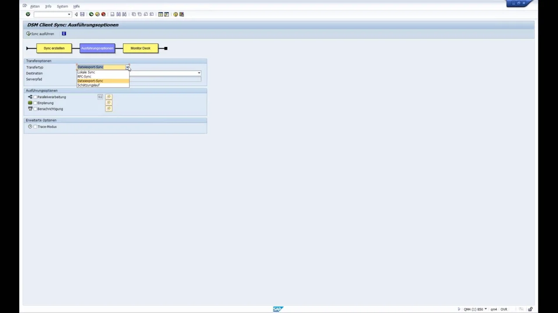Open the command field history dropdown
The image size is (558, 313).
pos(68,14)
